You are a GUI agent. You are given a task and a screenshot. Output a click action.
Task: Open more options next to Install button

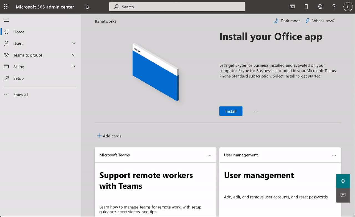tap(256, 111)
